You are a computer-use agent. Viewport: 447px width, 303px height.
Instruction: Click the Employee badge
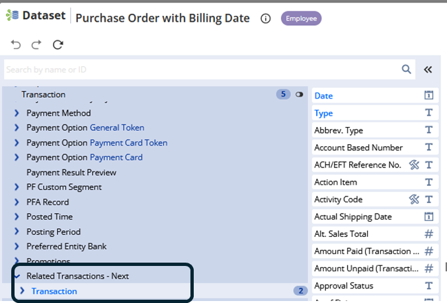302,19
